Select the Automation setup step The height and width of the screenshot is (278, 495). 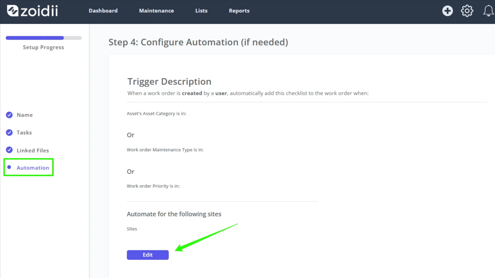[x=33, y=168]
